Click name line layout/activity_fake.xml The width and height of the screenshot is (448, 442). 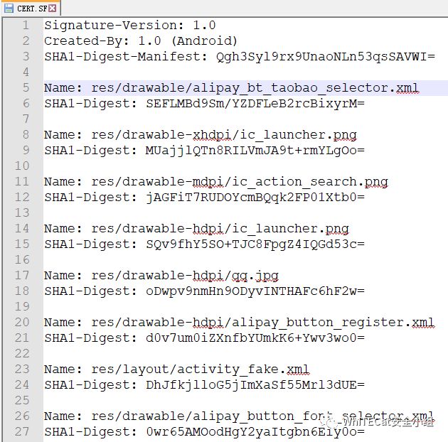point(177,370)
